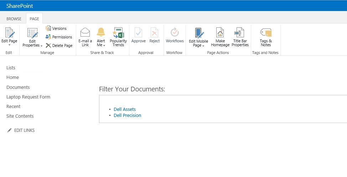This screenshot has width=347, height=177.
Task: Switch to the BROWSE ribbon tab
Action: point(14,19)
